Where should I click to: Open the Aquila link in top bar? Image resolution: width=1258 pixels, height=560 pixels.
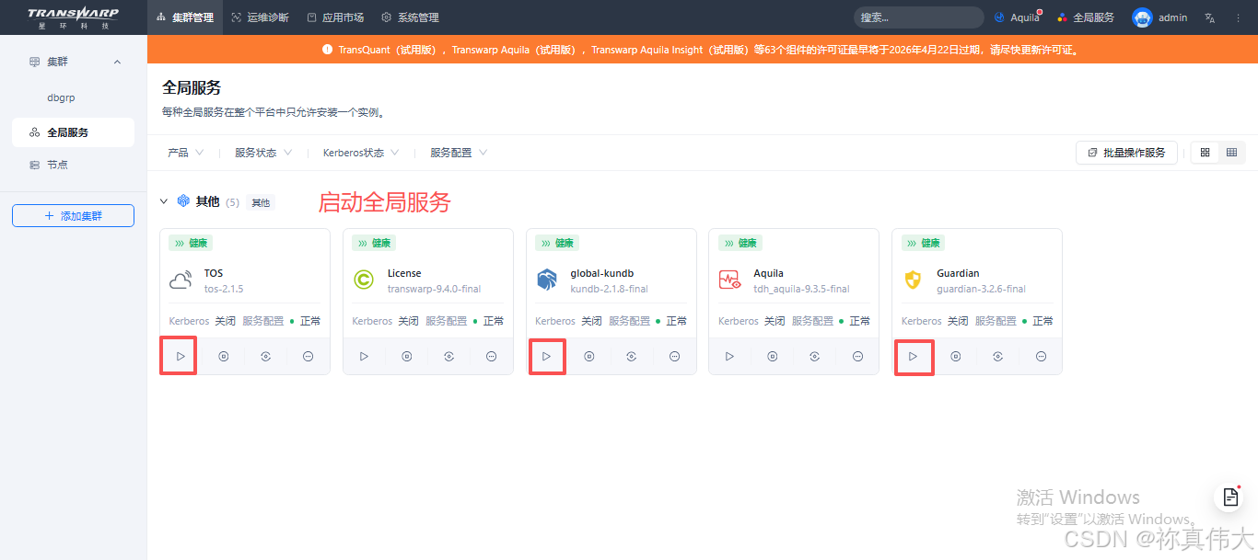[1018, 17]
